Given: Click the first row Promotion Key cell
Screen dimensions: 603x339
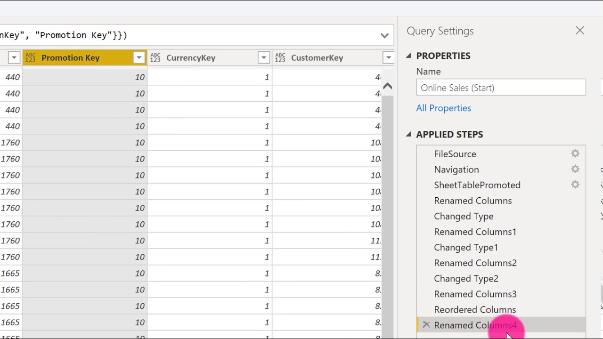Looking at the screenshot, I should coord(85,77).
